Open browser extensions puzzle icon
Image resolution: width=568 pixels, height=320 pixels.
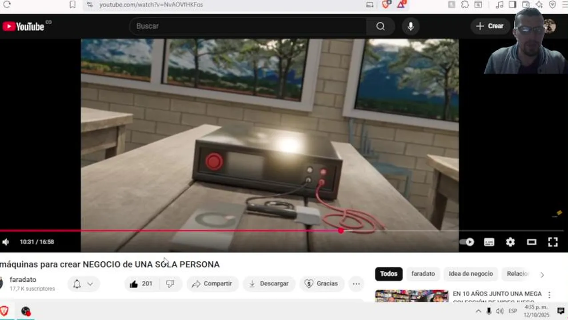click(x=465, y=4)
